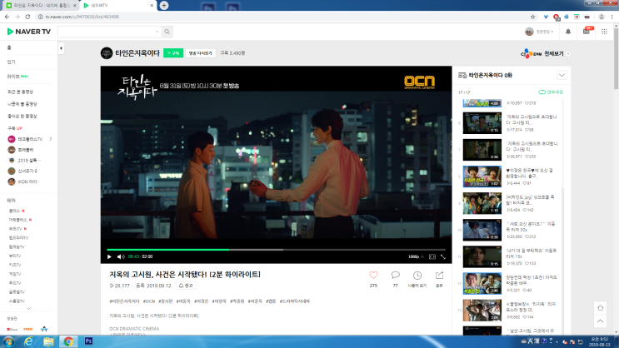
Task: Reload the page
Action: 27,17
